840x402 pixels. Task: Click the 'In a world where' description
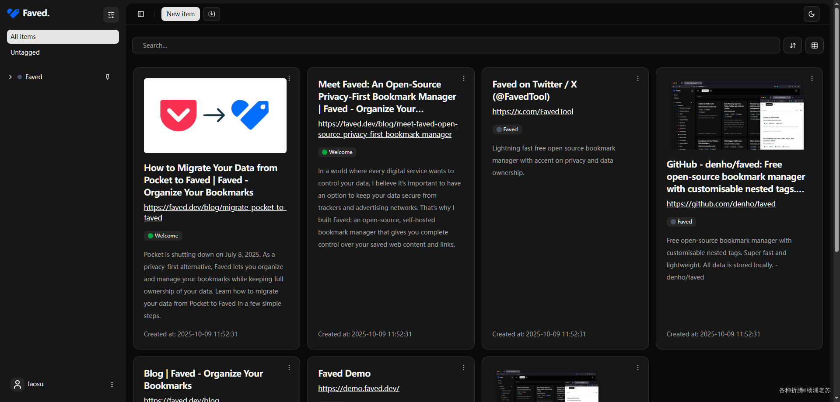pos(389,208)
